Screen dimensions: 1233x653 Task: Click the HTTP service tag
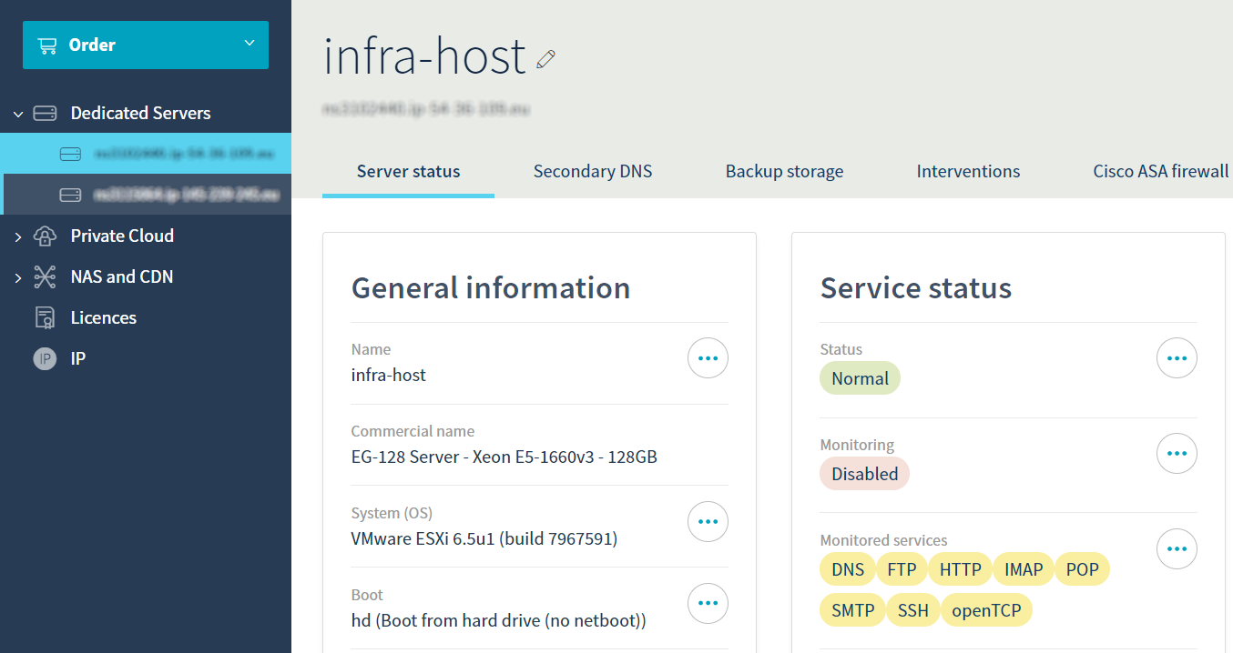click(960, 569)
